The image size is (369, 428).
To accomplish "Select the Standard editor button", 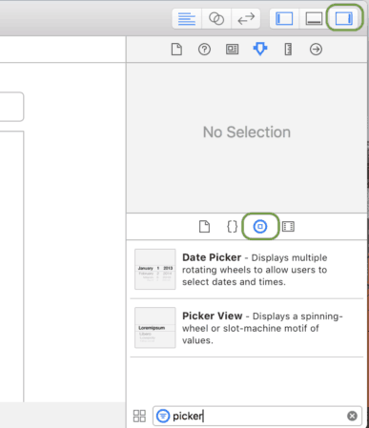I will (187, 19).
